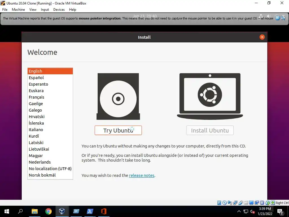Select Kurdî in the language list

50,136
